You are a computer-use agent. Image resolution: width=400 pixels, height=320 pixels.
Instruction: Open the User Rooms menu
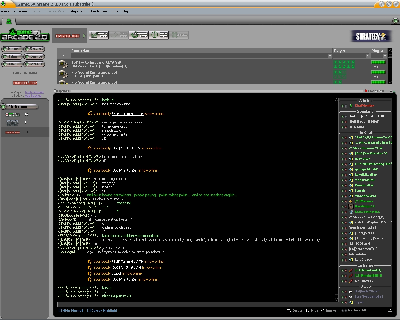tap(98, 11)
